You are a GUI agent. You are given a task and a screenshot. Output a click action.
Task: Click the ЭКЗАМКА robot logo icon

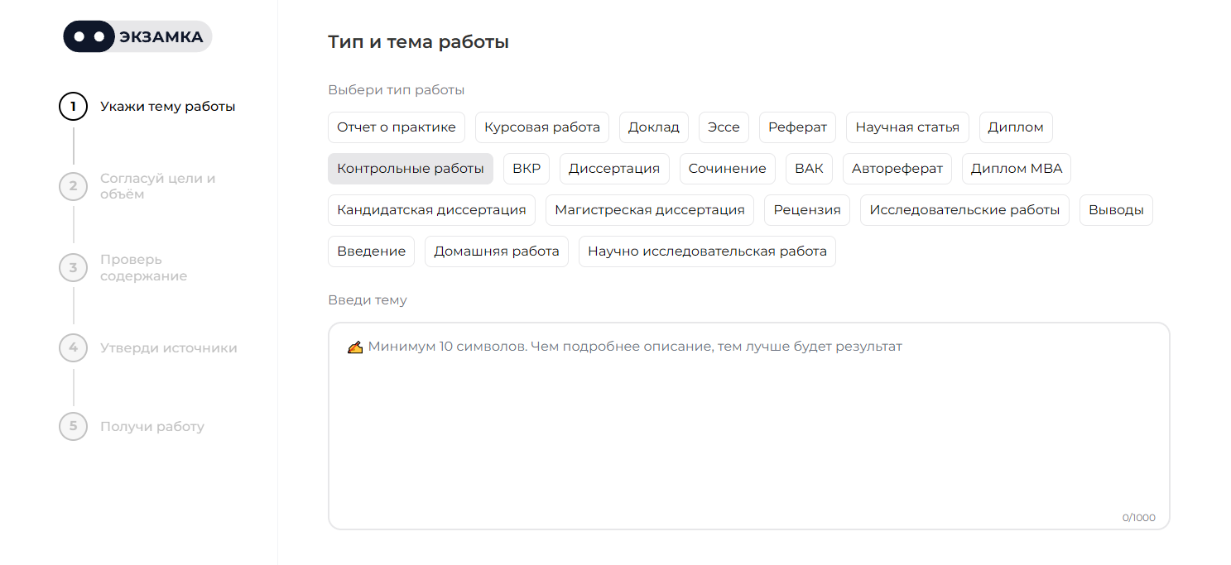click(88, 36)
